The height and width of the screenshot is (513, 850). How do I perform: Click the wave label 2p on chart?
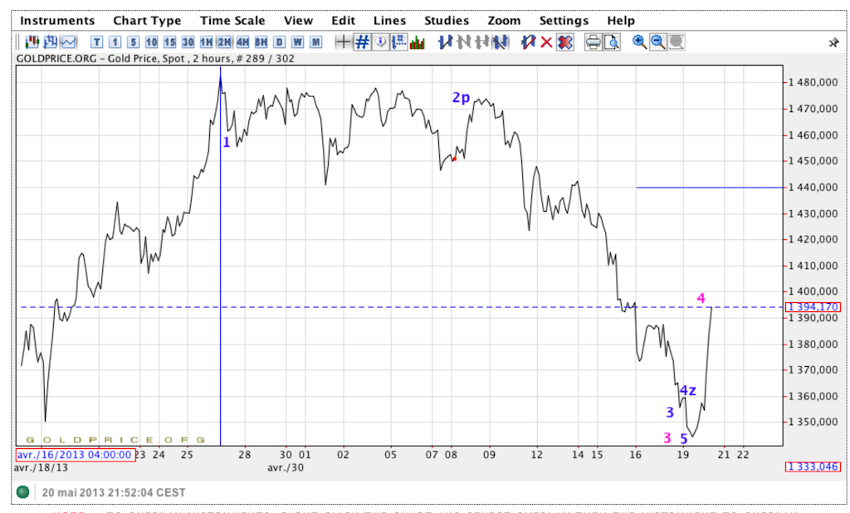(461, 98)
